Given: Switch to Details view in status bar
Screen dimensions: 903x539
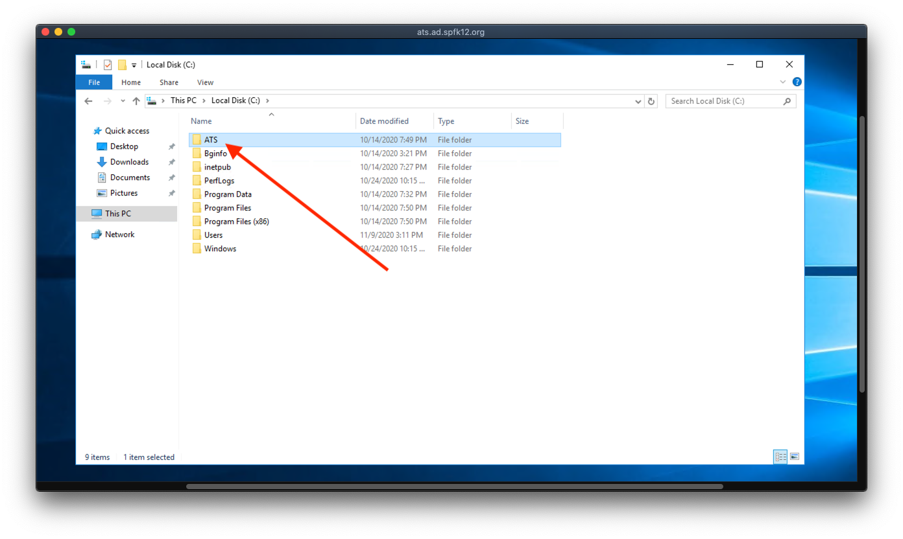Looking at the screenshot, I should coord(780,457).
